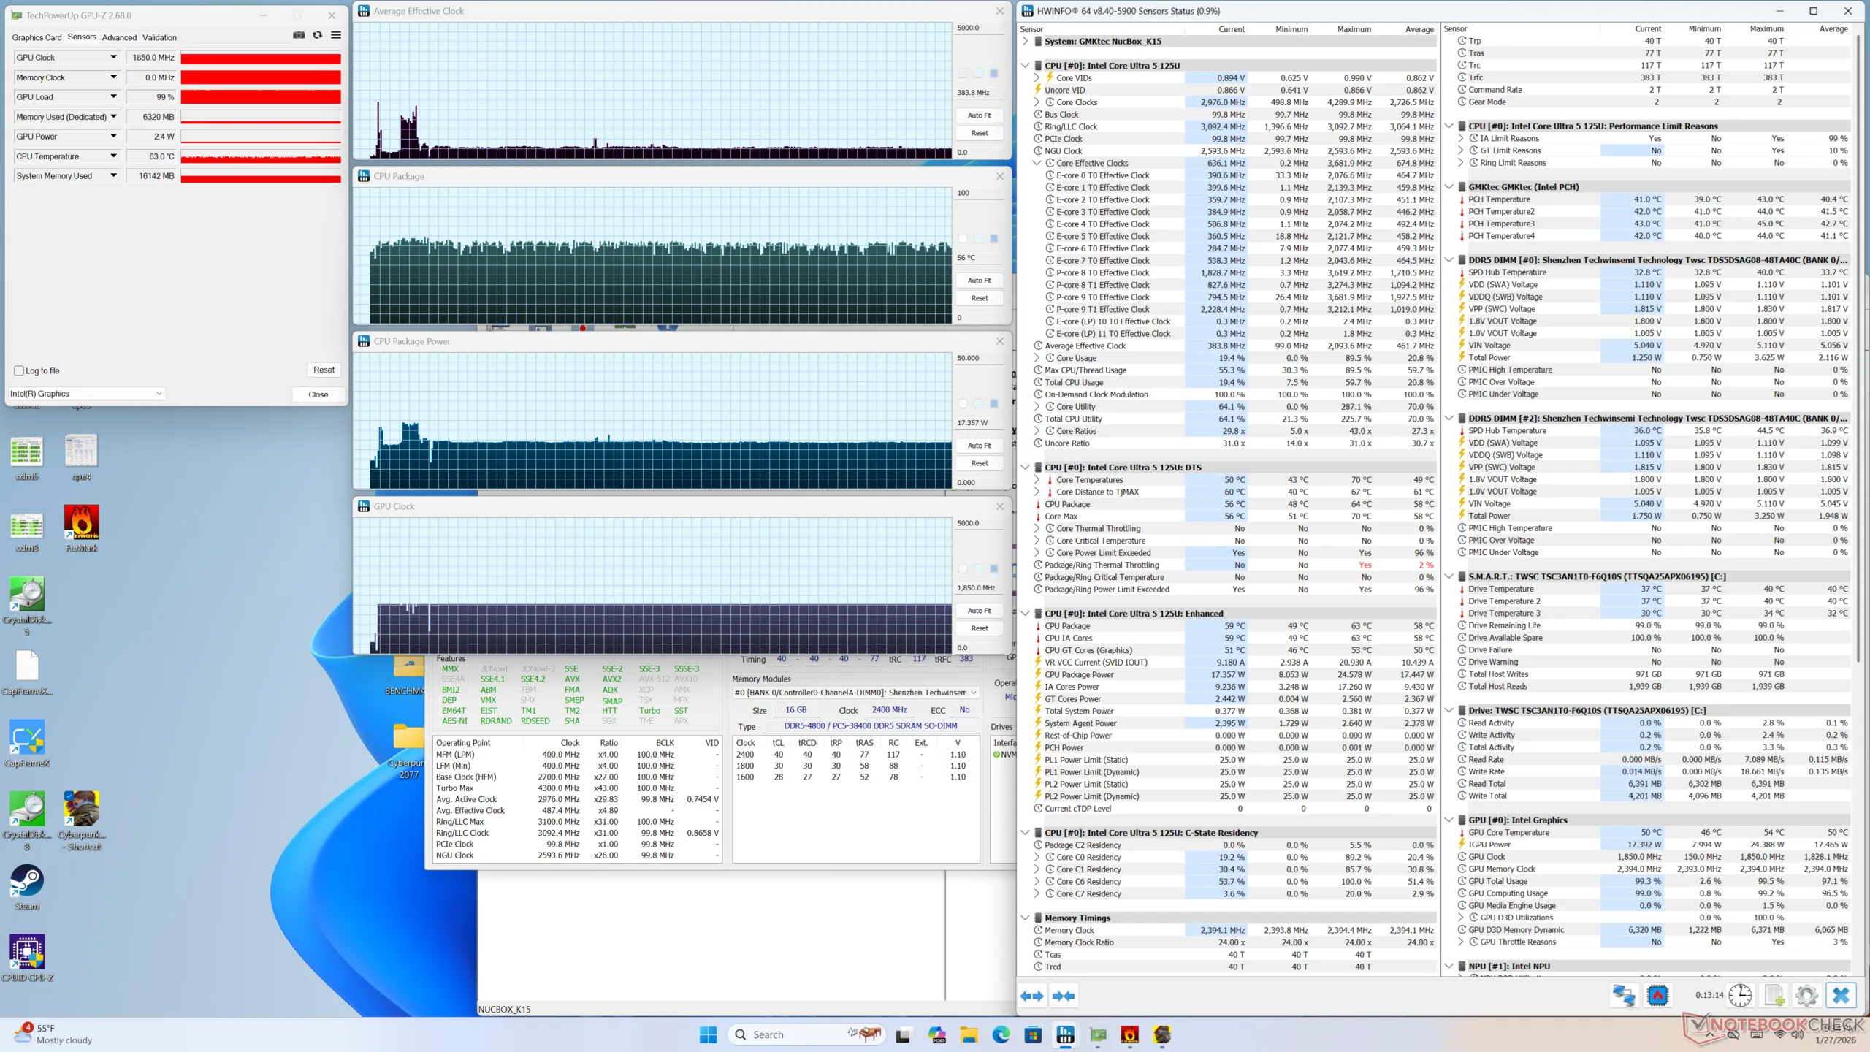
Task: Switch to Advanced tab in GPU-Z
Action: [119, 37]
